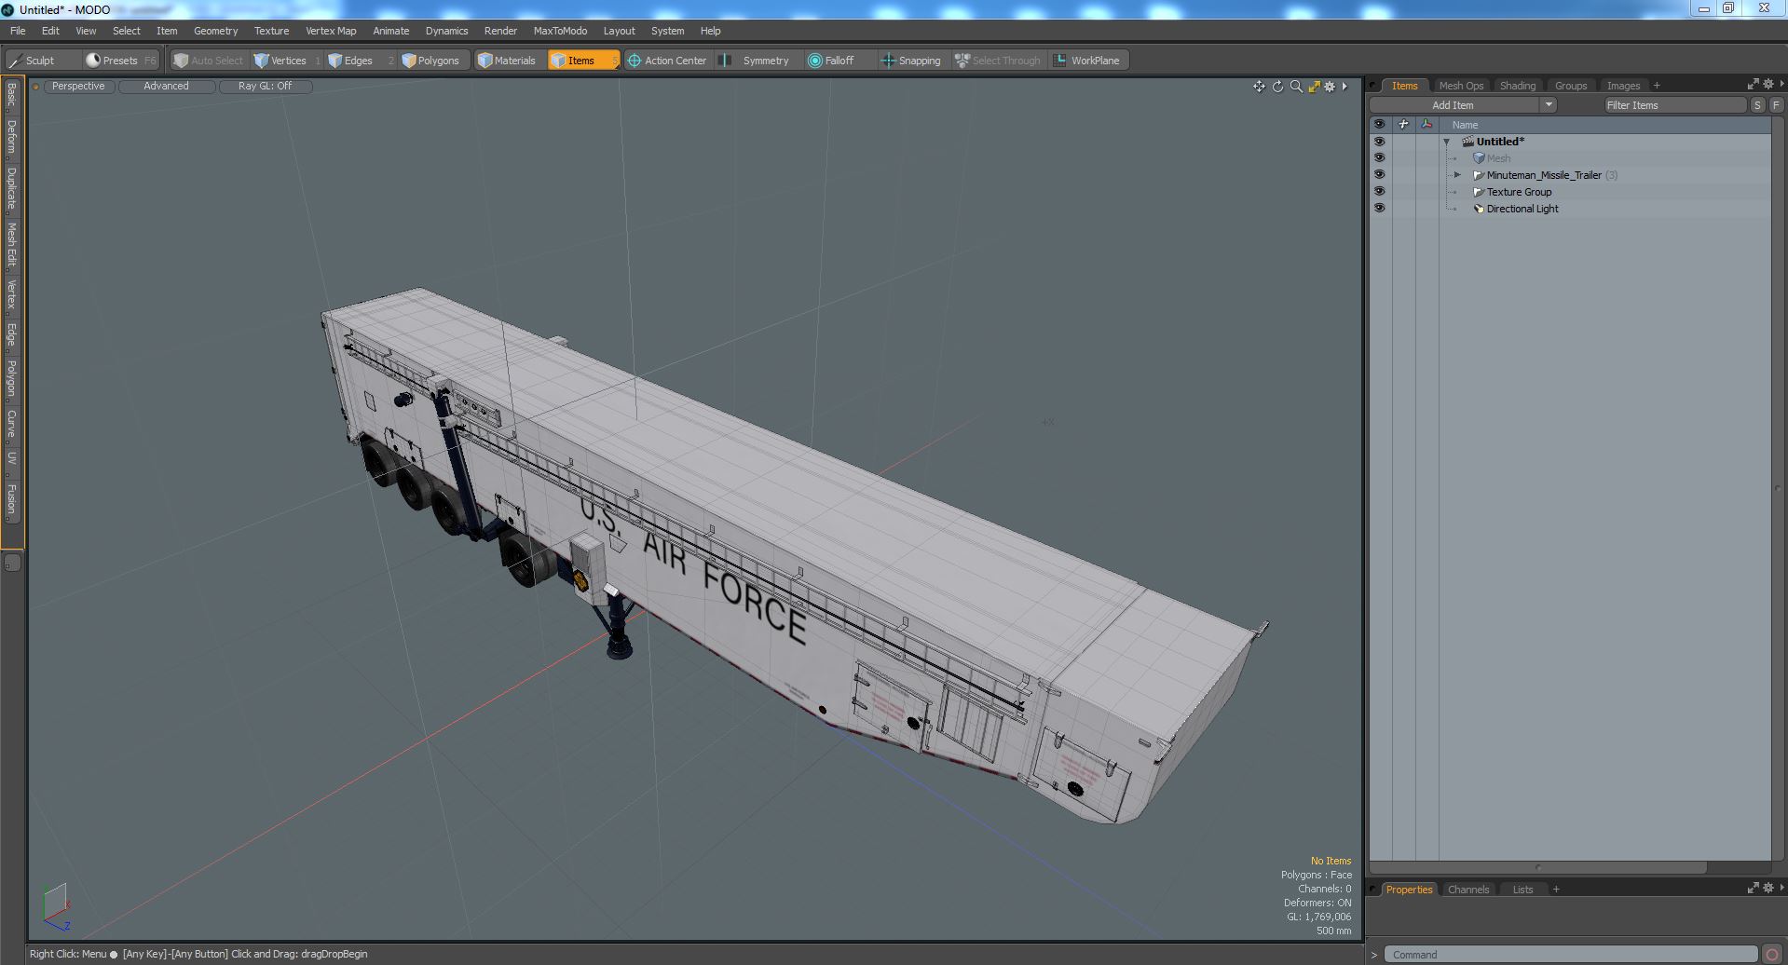The width and height of the screenshot is (1788, 965).
Task: Select the Texture Group tree item
Action: click(x=1519, y=192)
